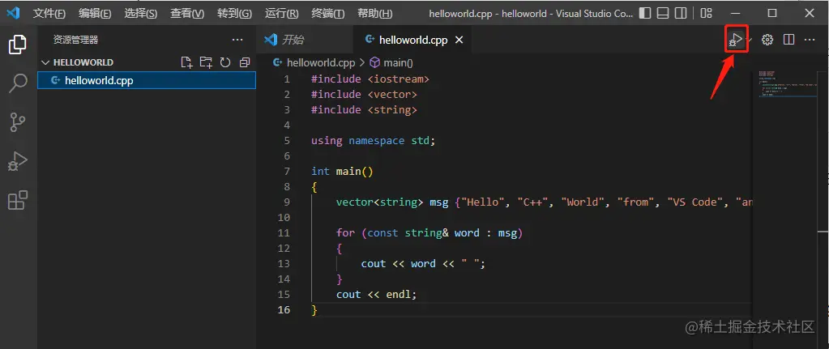Open editor more actions menu (…)
This screenshot has width=829, height=349.
pyautogui.click(x=810, y=40)
